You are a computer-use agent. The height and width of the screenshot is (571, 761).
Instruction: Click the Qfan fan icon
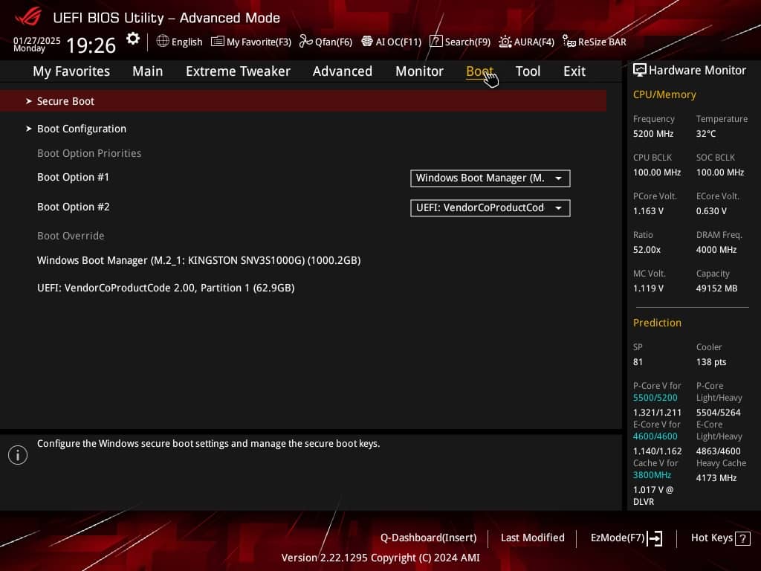tap(305, 42)
